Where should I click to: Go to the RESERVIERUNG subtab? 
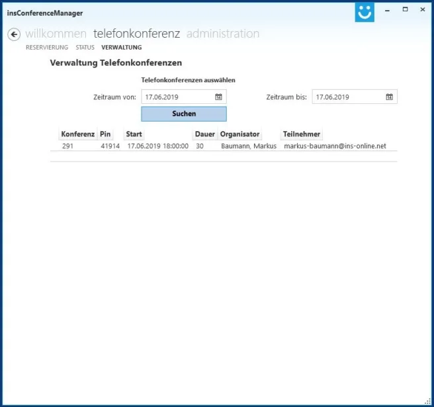tap(47, 48)
